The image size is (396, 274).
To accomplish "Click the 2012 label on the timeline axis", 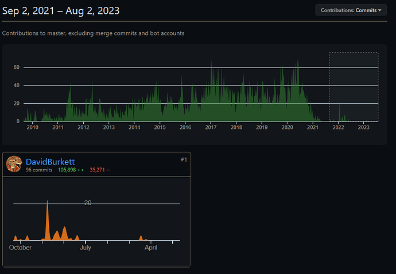I will click(x=83, y=127).
